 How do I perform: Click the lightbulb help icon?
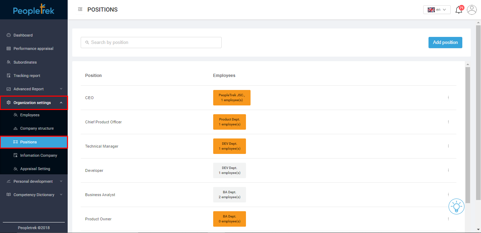[x=456, y=207]
